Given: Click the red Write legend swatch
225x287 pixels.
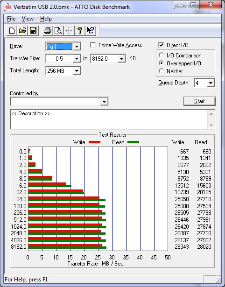Looking at the screenshot, I should 94,142.
